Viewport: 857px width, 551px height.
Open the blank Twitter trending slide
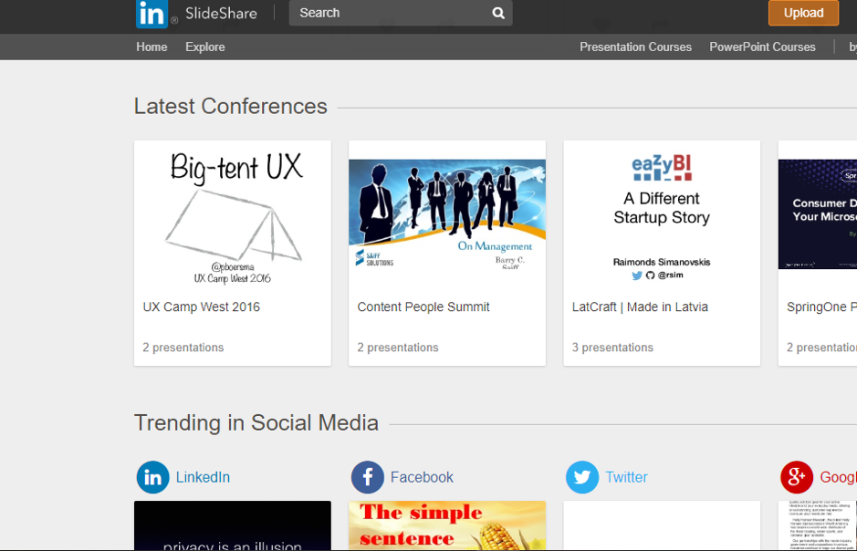[x=662, y=525]
